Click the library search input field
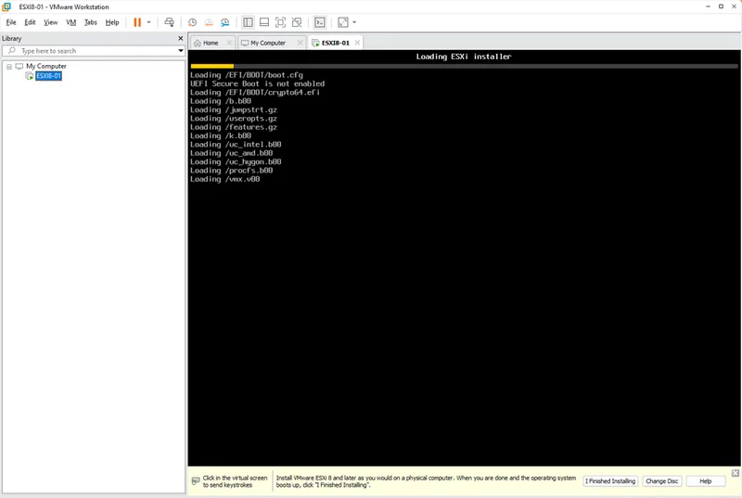The height and width of the screenshot is (498, 742). (93, 51)
